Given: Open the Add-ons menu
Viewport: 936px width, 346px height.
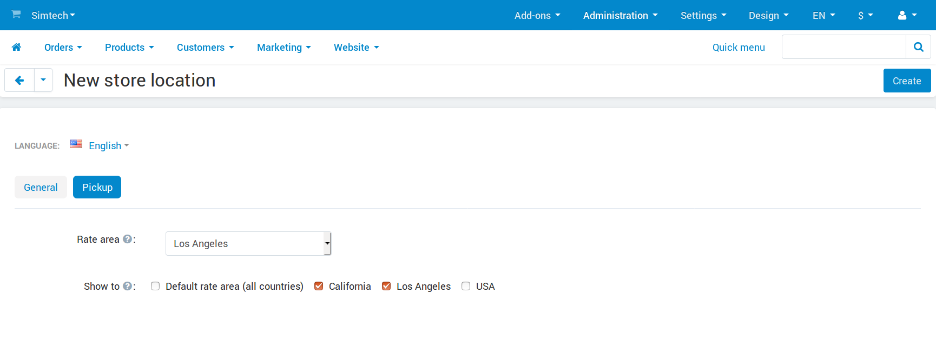Looking at the screenshot, I should (537, 15).
